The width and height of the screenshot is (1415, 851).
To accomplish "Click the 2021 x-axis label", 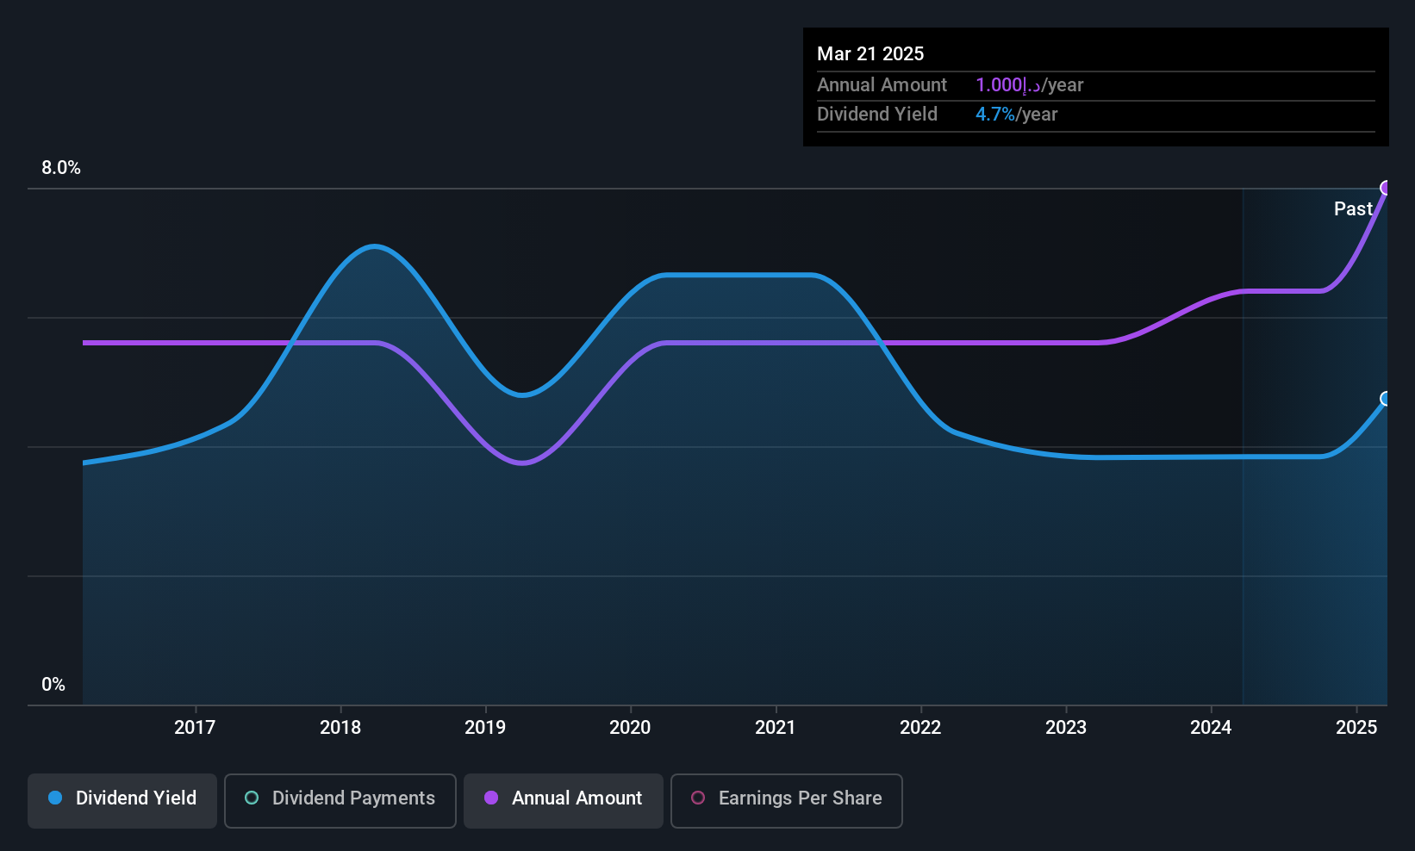I will tap(776, 727).
